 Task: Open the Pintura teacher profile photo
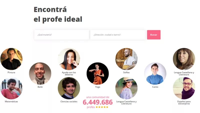[x=11, y=59]
